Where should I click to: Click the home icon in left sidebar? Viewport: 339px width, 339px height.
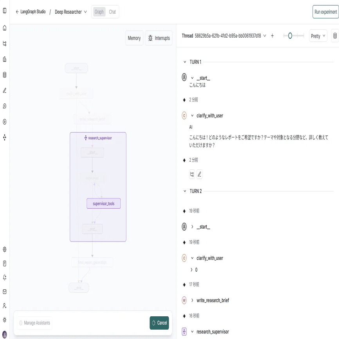click(5, 28)
